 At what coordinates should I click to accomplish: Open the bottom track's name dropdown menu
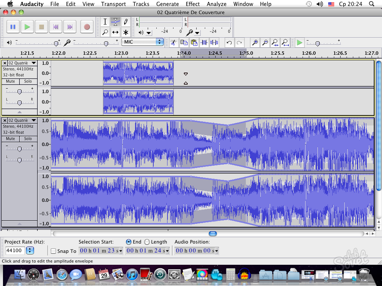[x=34, y=120]
